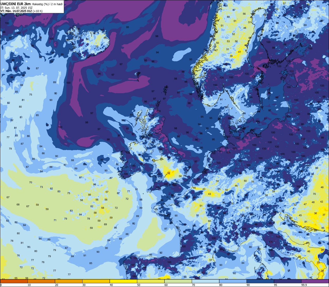Select the navy 95–99.9 legend segment
The height and width of the screenshot is (287, 329).
click(288, 281)
